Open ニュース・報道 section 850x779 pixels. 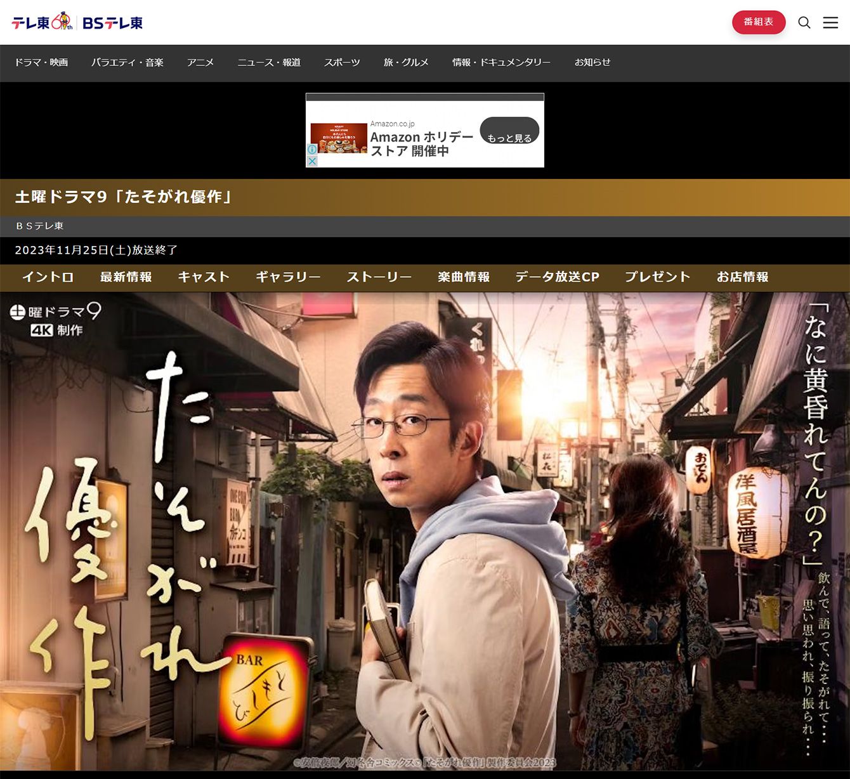269,62
